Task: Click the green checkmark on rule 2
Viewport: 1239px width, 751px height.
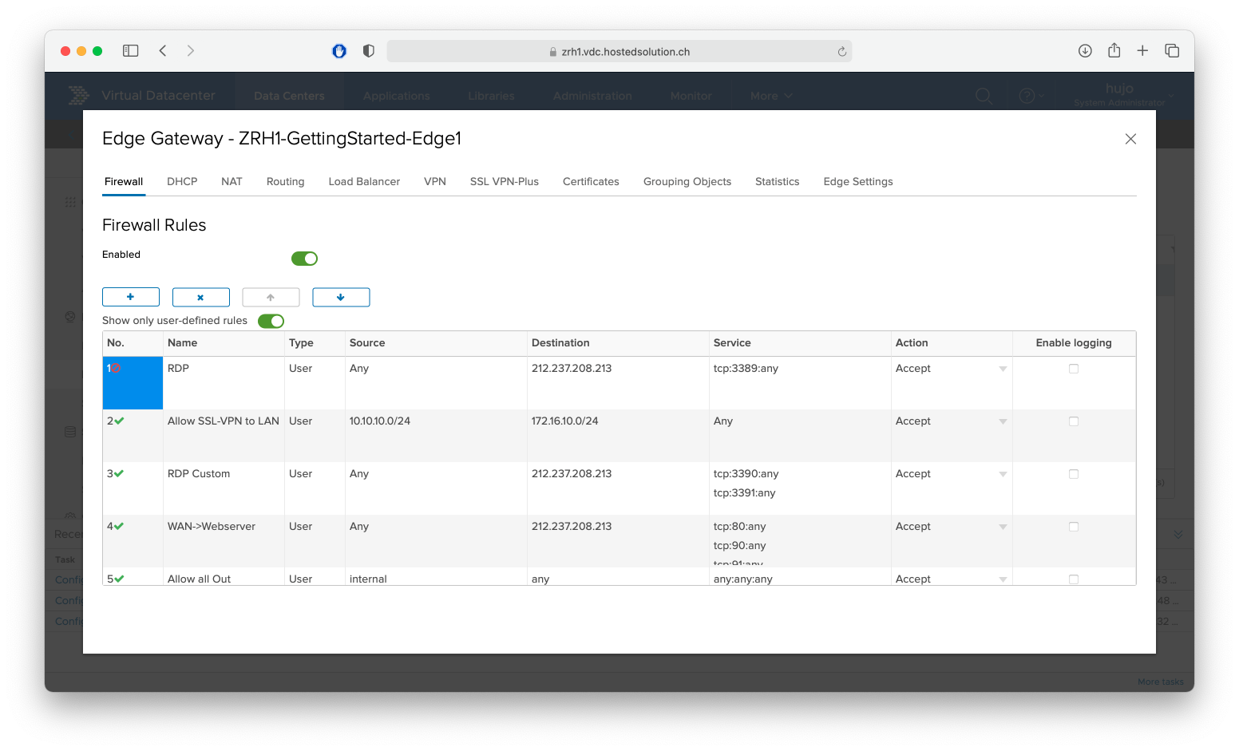Action: tap(119, 421)
